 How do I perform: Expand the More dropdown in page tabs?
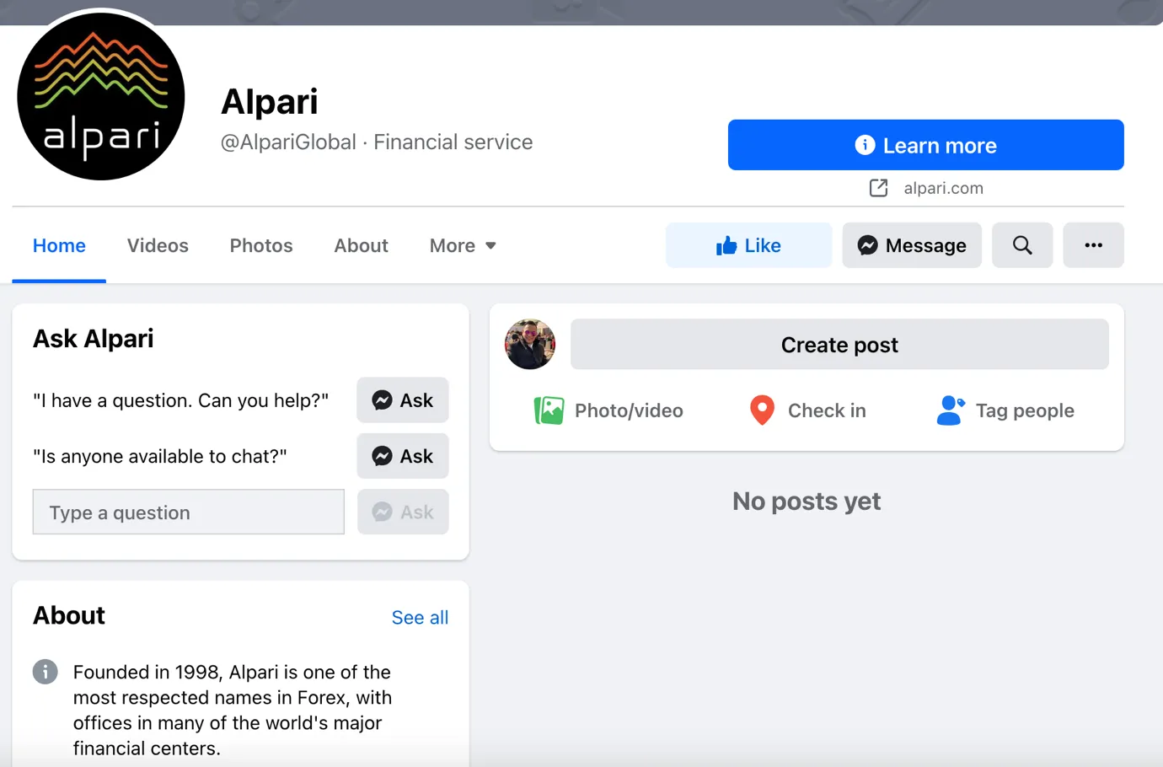tap(463, 245)
